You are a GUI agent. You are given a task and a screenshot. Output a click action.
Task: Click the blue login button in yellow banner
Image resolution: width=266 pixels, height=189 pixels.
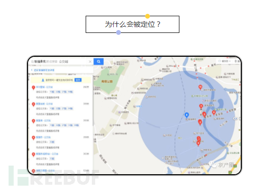coord(78,80)
